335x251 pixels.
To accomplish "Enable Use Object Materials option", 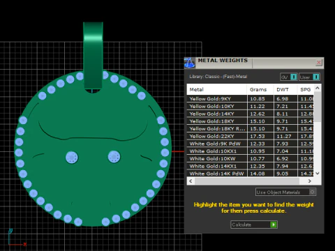I will click(285, 192).
